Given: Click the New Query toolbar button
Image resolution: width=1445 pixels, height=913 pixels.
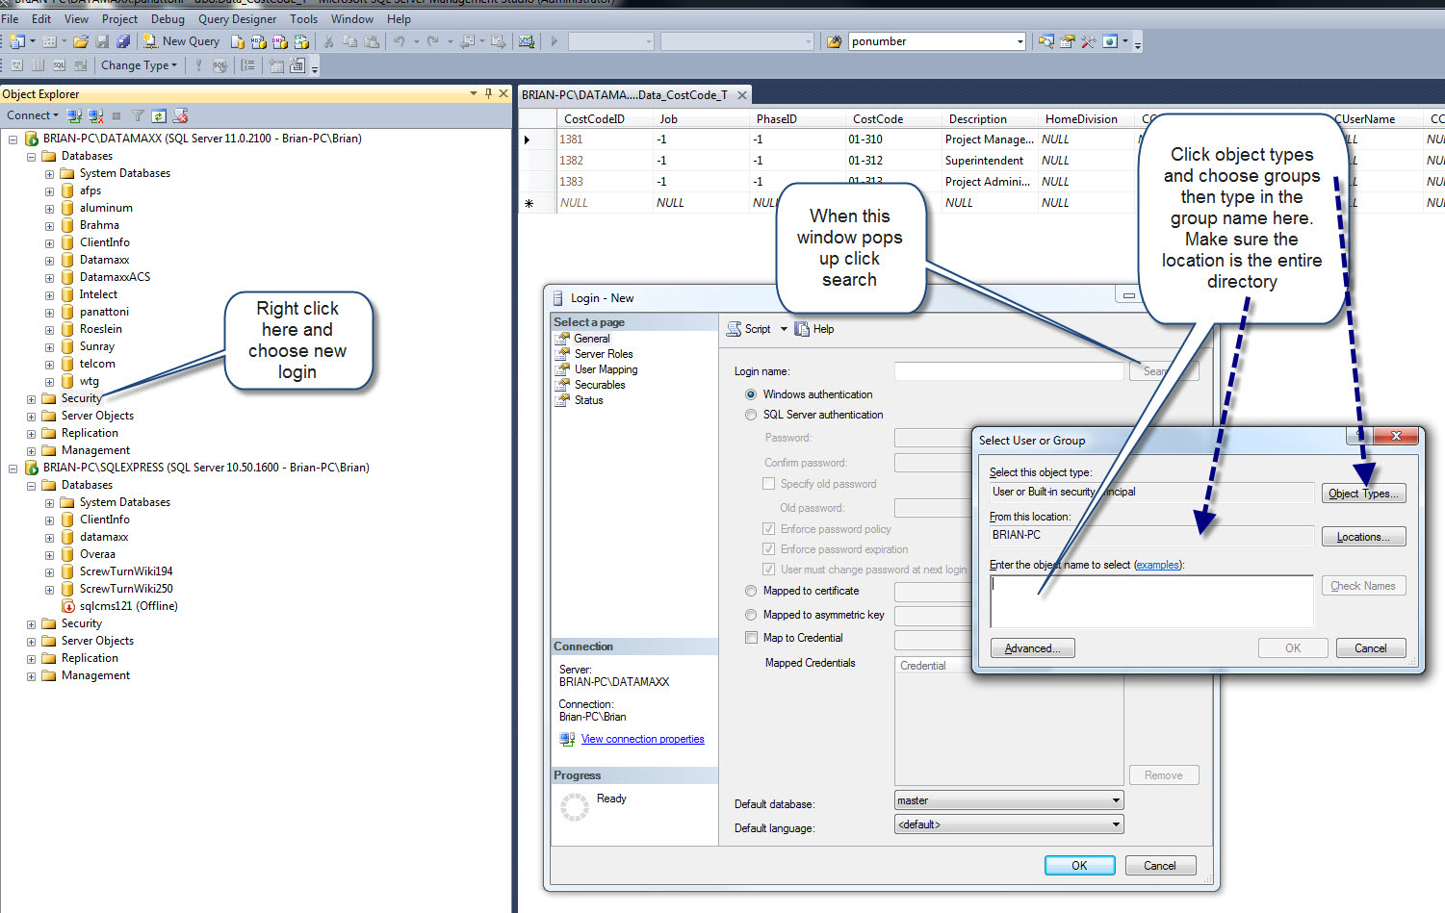Looking at the screenshot, I should coord(182,41).
